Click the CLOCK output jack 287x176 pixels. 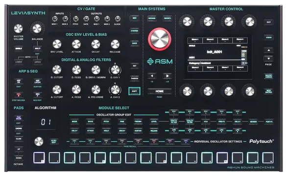[x=118, y=19]
